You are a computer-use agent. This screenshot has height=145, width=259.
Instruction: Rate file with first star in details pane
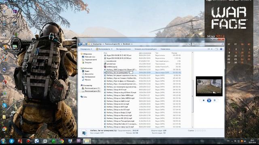coord(195,130)
